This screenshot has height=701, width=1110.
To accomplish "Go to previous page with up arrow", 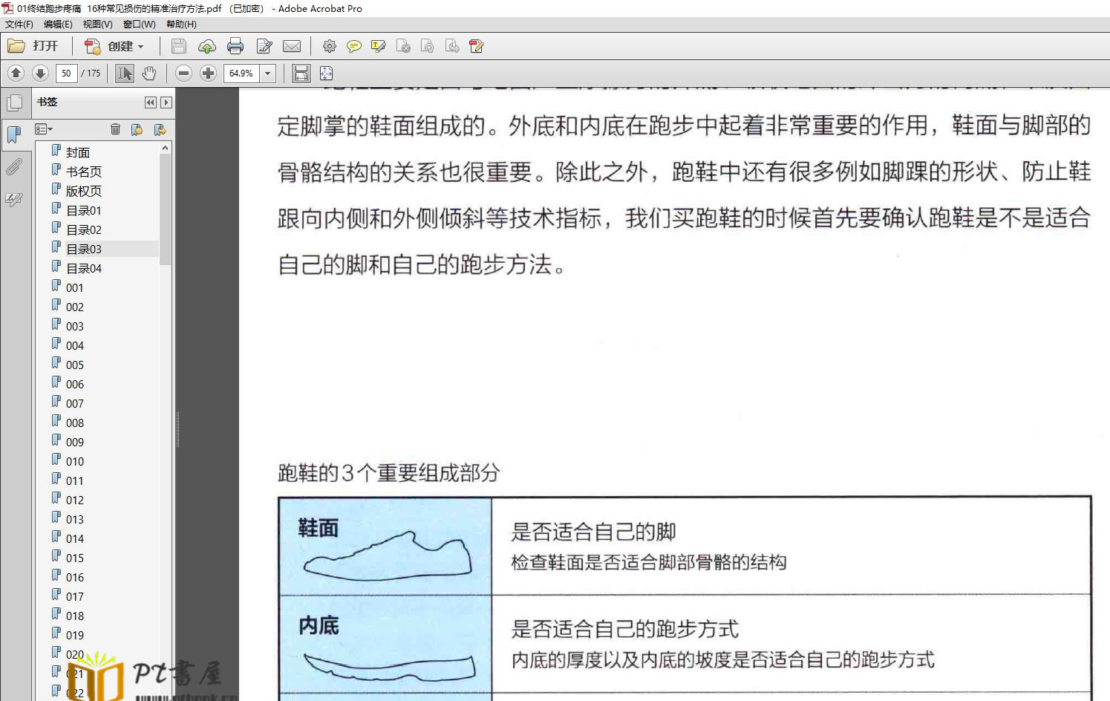I will coord(16,73).
